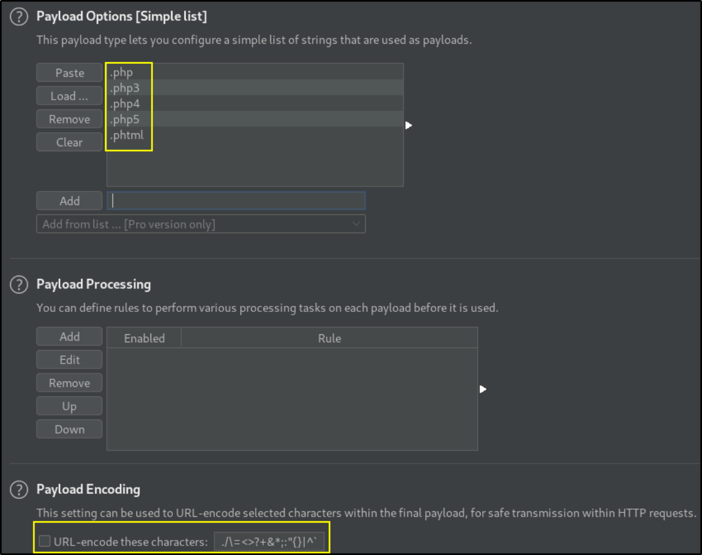Toggle URL-encode these characters checkbox
The height and width of the screenshot is (555, 702).
[45, 541]
